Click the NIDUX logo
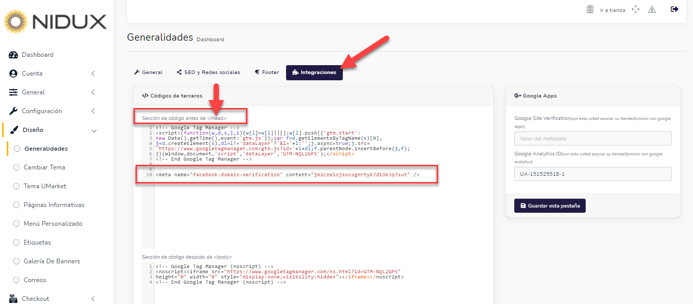 (x=55, y=21)
